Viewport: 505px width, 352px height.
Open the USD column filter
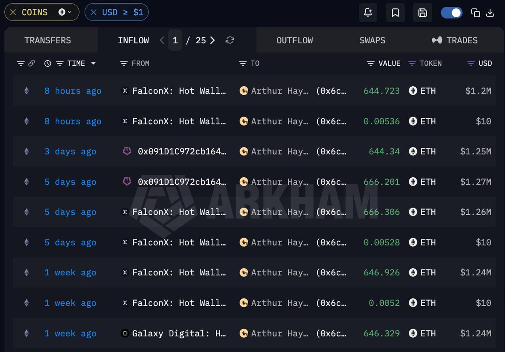click(471, 64)
